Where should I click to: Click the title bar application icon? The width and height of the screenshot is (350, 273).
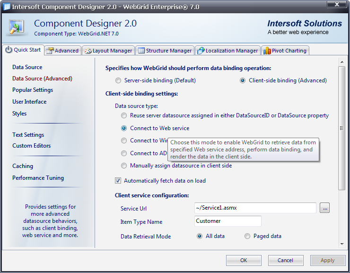click(7, 7)
